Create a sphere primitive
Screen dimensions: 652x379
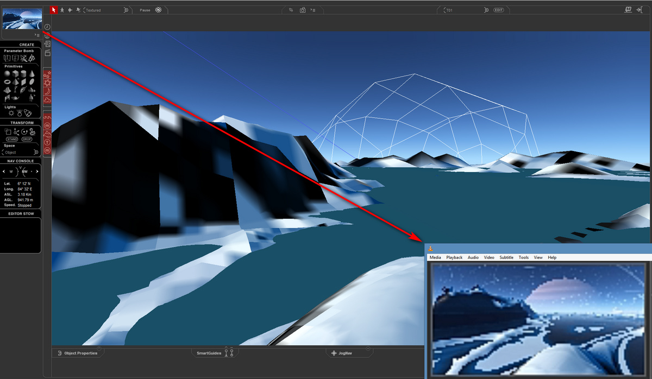click(x=8, y=73)
